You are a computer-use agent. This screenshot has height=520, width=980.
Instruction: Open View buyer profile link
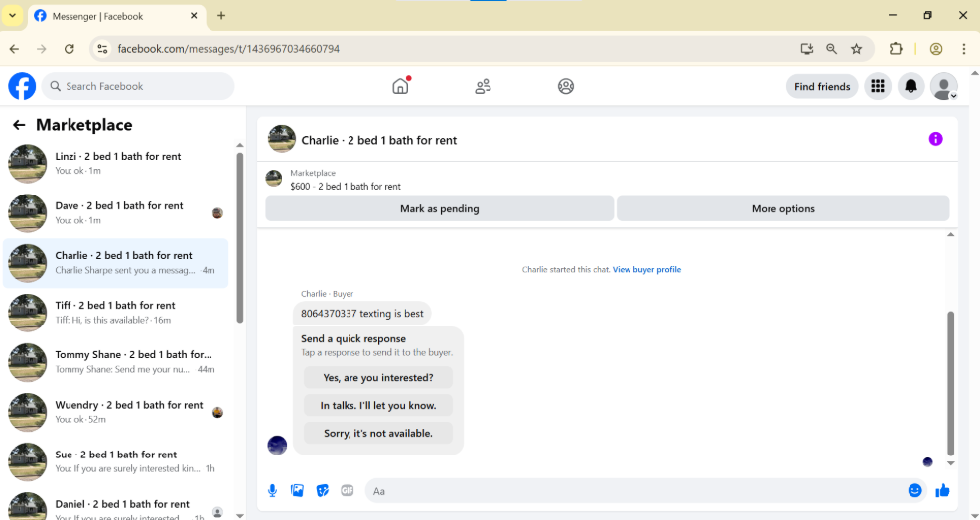pyautogui.click(x=646, y=269)
